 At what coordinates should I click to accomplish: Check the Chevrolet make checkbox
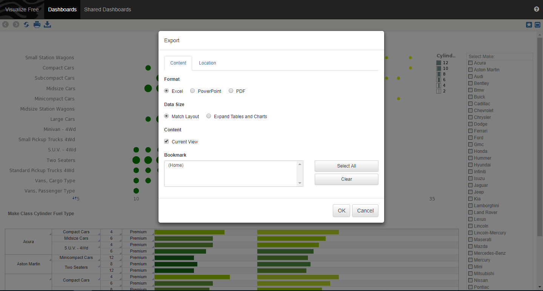coord(470,111)
